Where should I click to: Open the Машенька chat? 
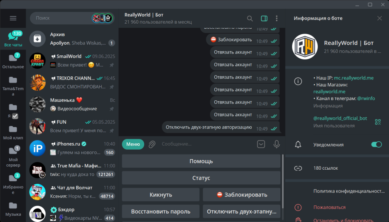[x=72, y=104]
